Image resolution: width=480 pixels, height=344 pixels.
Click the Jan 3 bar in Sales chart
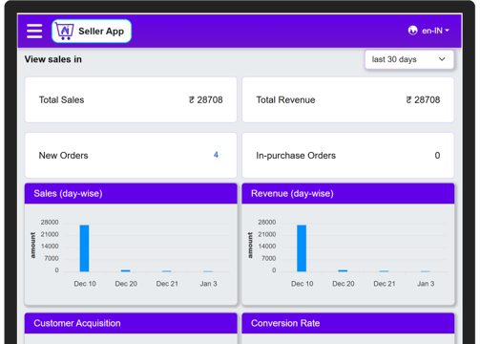point(208,271)
